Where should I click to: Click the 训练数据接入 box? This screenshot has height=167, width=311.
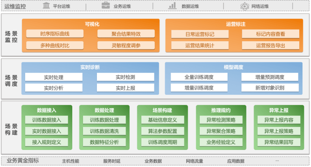[47, 120]
